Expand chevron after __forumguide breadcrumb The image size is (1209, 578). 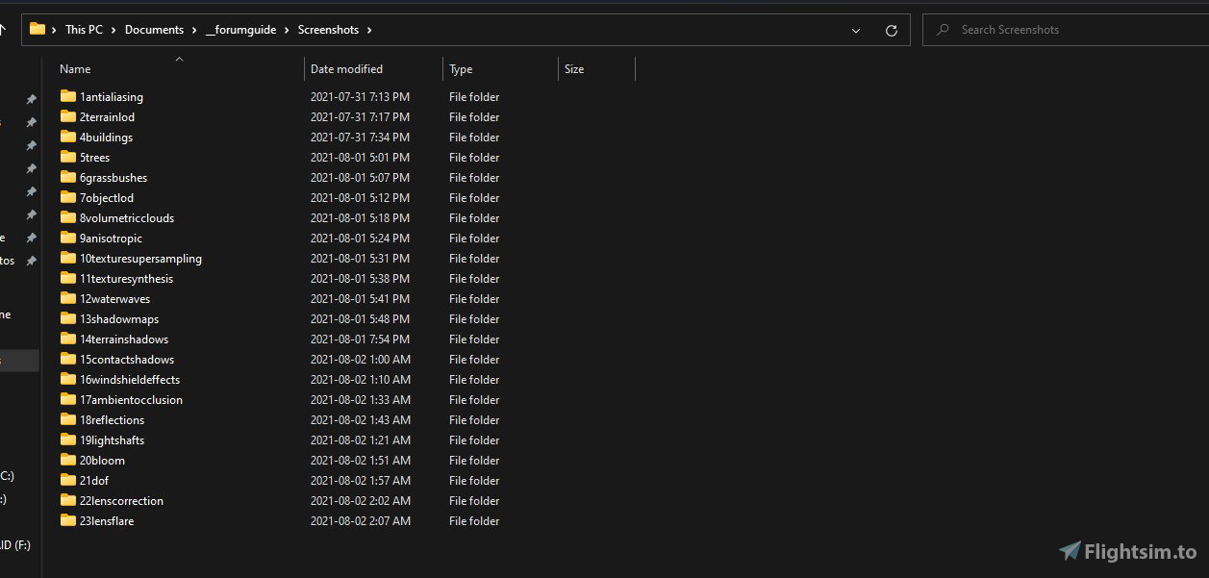click(287, 30)
